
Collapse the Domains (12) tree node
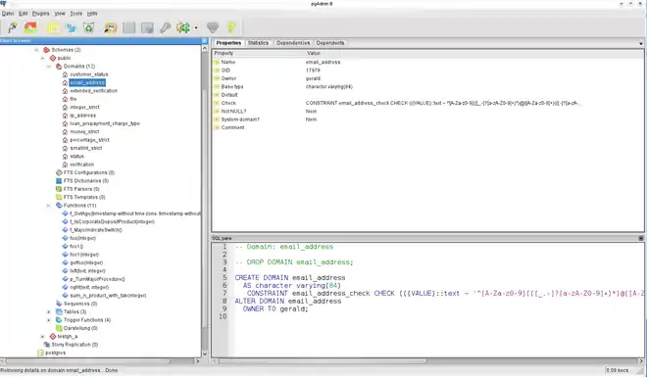coord(49,67)
